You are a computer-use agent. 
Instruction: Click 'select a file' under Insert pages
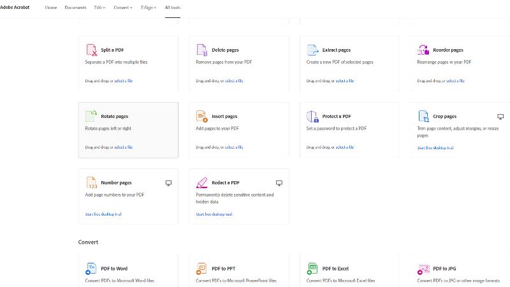click(x=234, y=147)
